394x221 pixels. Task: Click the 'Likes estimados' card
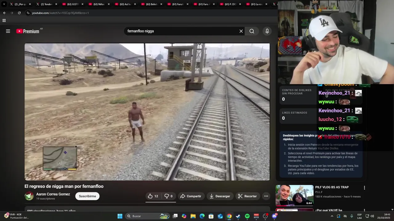tap(298, 116)
